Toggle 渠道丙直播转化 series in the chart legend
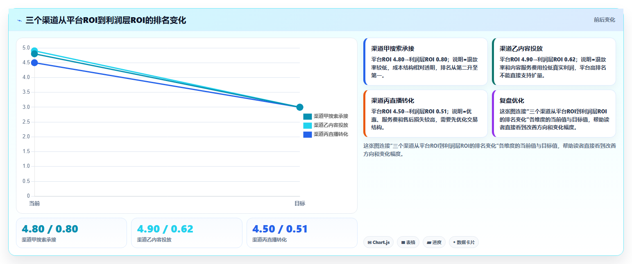632x264 pixels. 326,134
